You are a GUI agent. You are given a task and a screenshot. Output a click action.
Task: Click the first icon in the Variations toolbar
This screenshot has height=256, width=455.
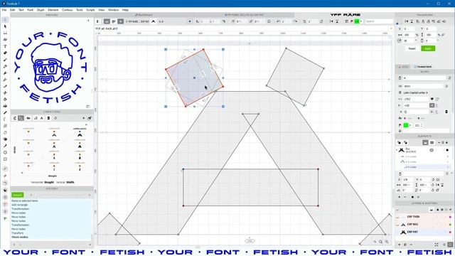(14, 118)
